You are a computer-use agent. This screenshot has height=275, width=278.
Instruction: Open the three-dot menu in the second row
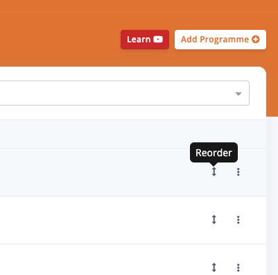pos(238,219)
